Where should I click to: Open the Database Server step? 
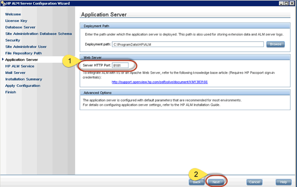coord(20,27)
